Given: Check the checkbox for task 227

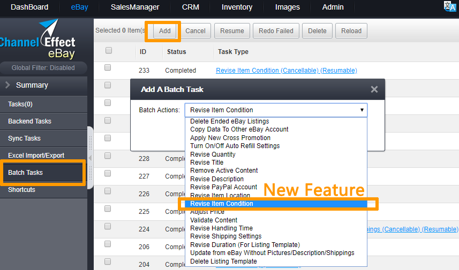Looking at the screenshot, I should point(108,173).
